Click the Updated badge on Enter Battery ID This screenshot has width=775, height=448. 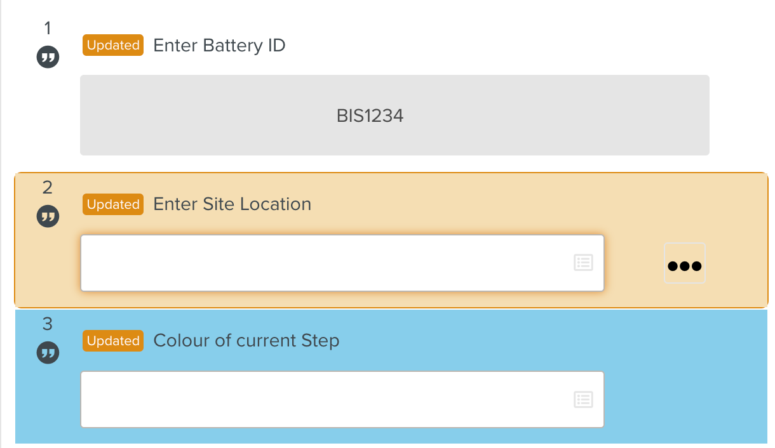tap(113, 46)
